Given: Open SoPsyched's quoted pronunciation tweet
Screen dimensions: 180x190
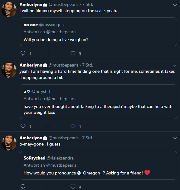Looking at the screenshot, I should tap(98, 165).
